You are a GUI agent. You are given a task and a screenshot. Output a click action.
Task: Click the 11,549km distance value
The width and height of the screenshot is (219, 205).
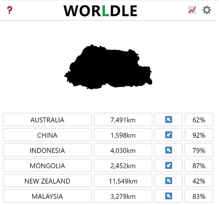(123, 181)
